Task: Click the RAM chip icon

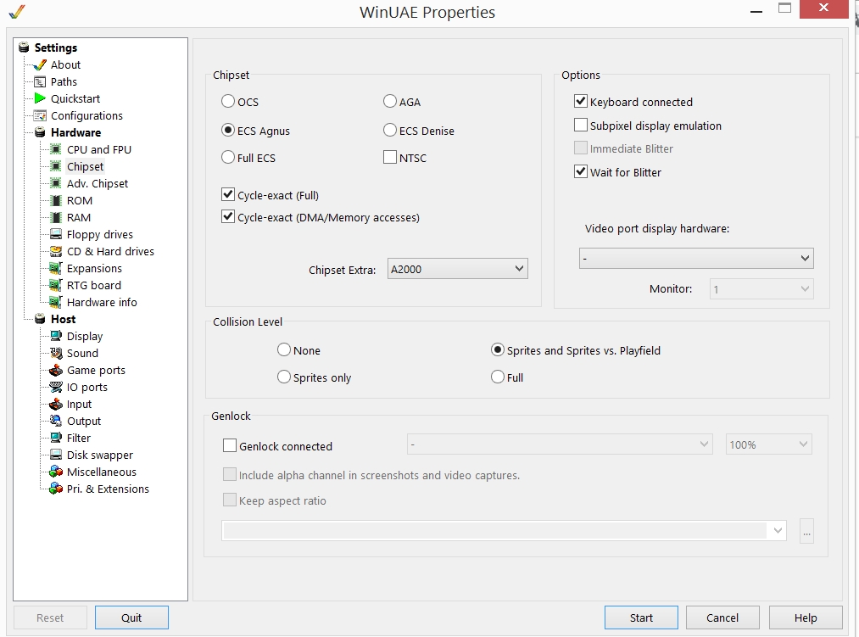Action: coord(55,218)
